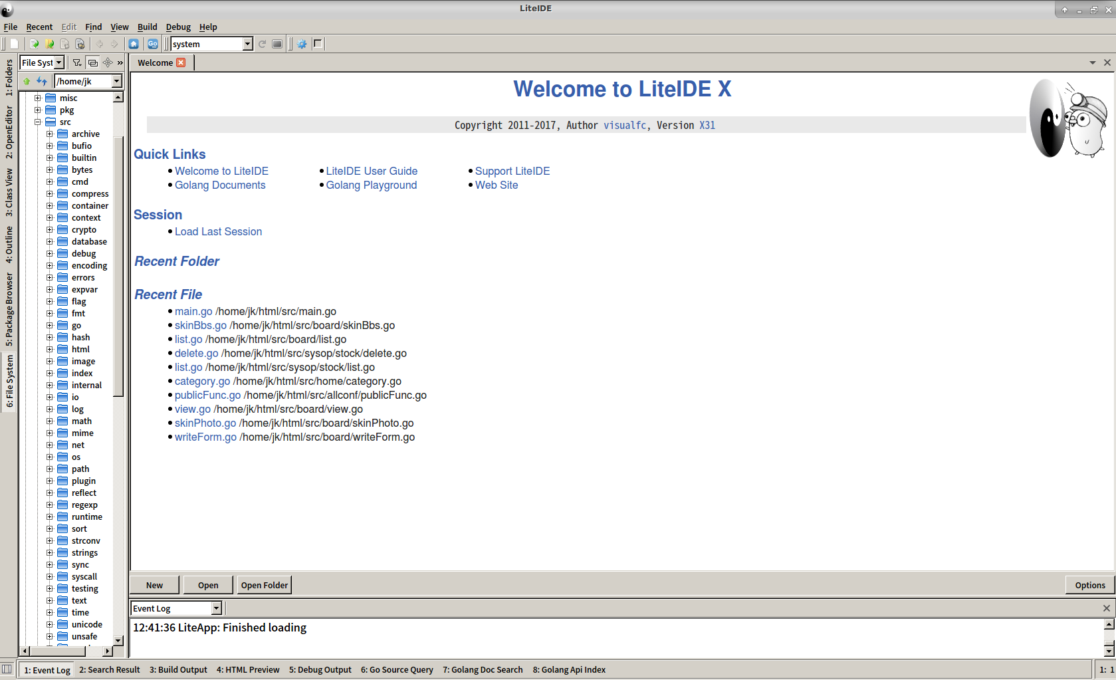Click the move panel four-way arrow icon

pos(108,62)
